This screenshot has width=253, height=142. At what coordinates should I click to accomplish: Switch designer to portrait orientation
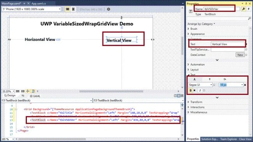click(x=73, y=9)
